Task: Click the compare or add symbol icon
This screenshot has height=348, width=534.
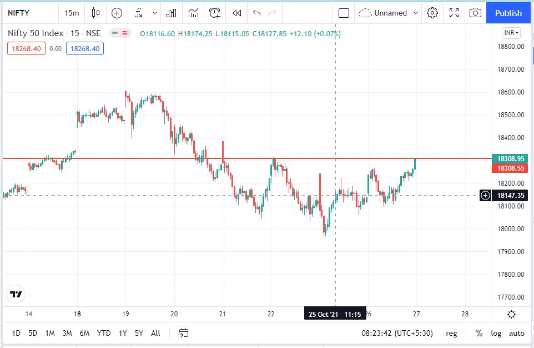Action: pyautogui.click(x=117, y=13)
